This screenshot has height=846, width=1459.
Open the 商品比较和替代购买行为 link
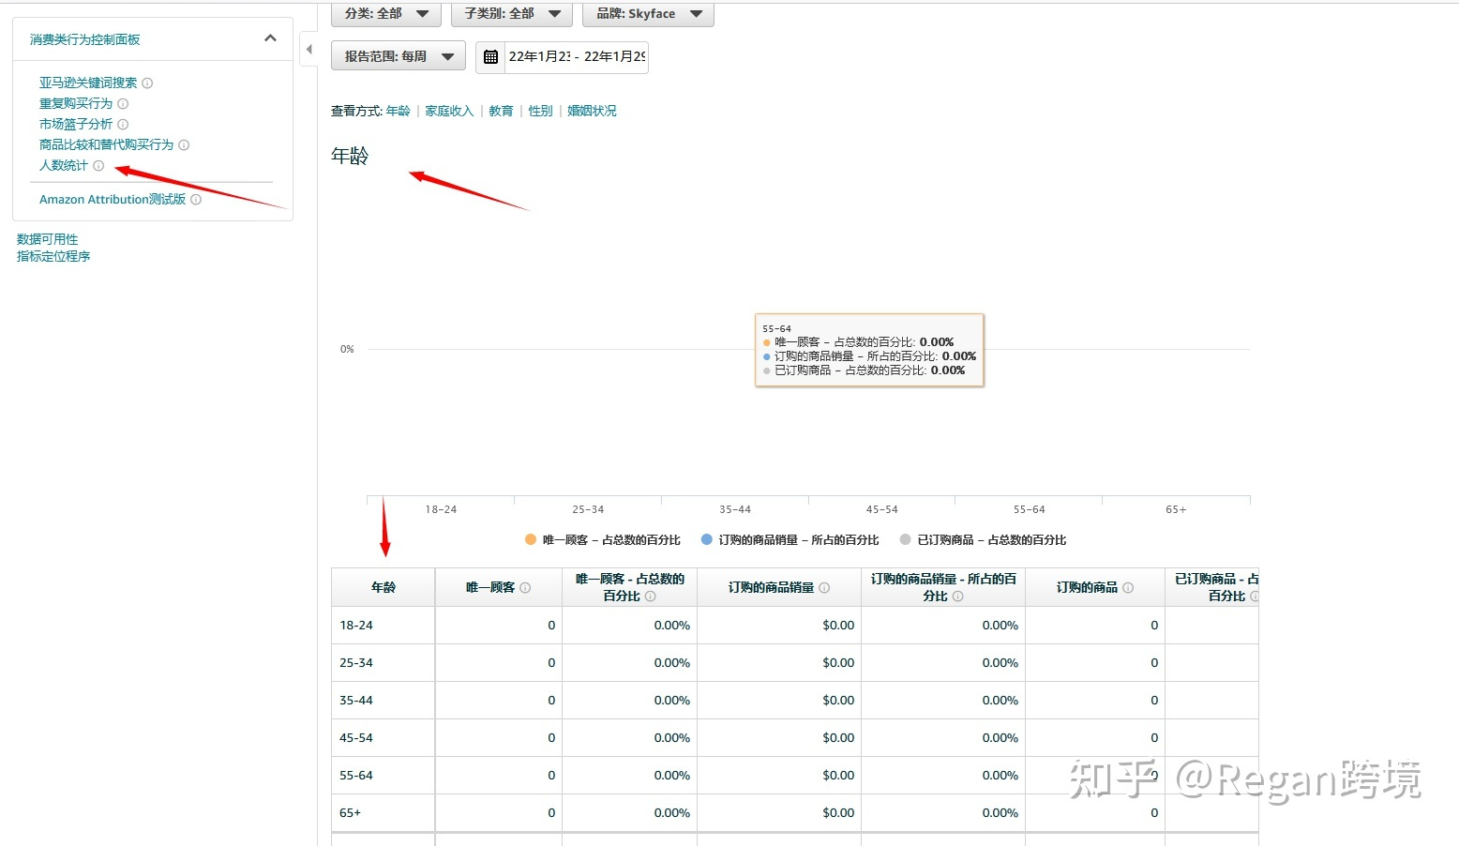[106, 145]
